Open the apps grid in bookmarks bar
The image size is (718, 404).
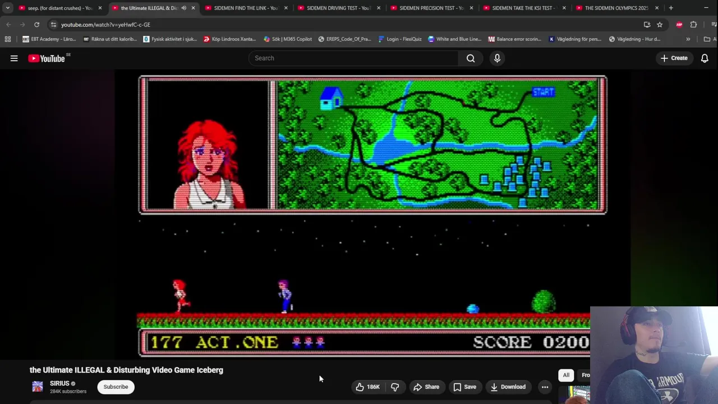tap(7, 39)
